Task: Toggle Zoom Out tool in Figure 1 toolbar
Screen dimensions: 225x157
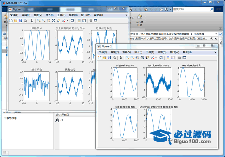Action: click(x=44, y=21)
